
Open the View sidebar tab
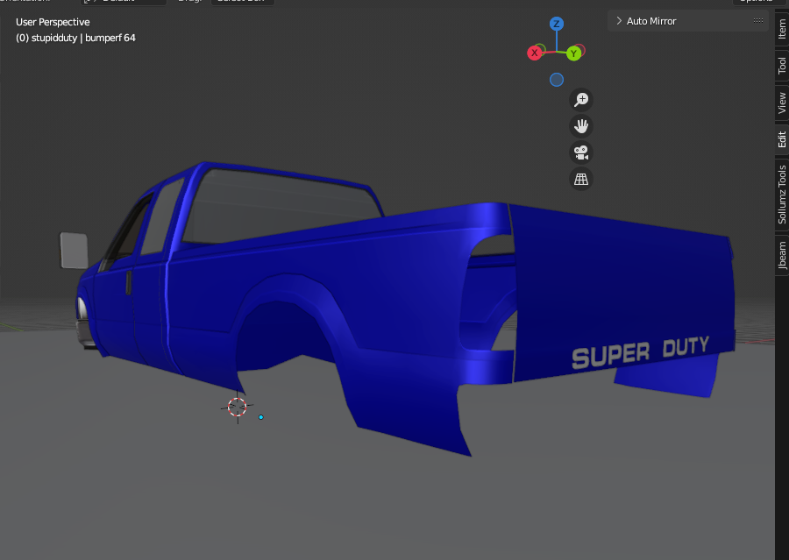[781, 103]
